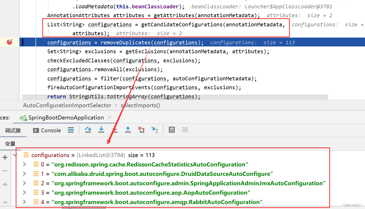Show more variable panel actions chevron
365x209 pixels.
pyautogui.click(x=5, y=202)
